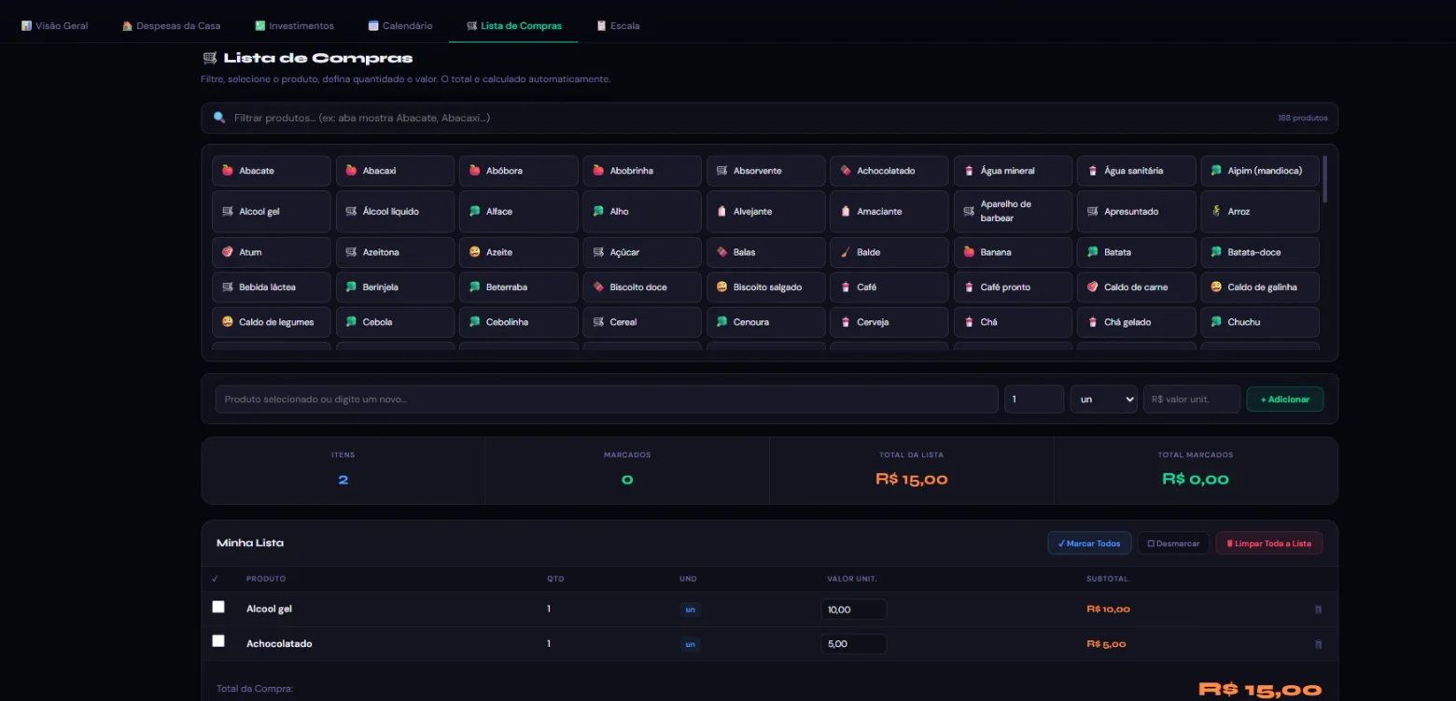1456x701 pixels.
Task: Select the Abacate product chip
Action: [272, 171]
